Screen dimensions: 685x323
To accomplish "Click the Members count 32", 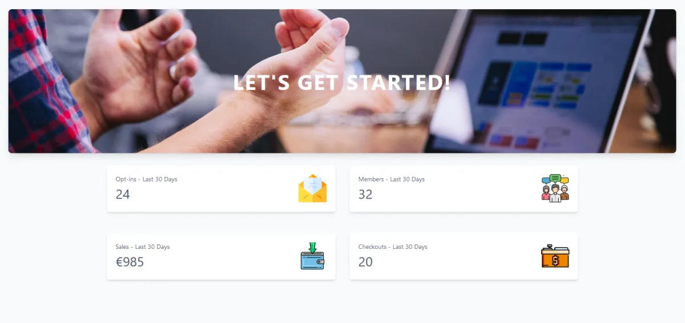I will (365, 195).
